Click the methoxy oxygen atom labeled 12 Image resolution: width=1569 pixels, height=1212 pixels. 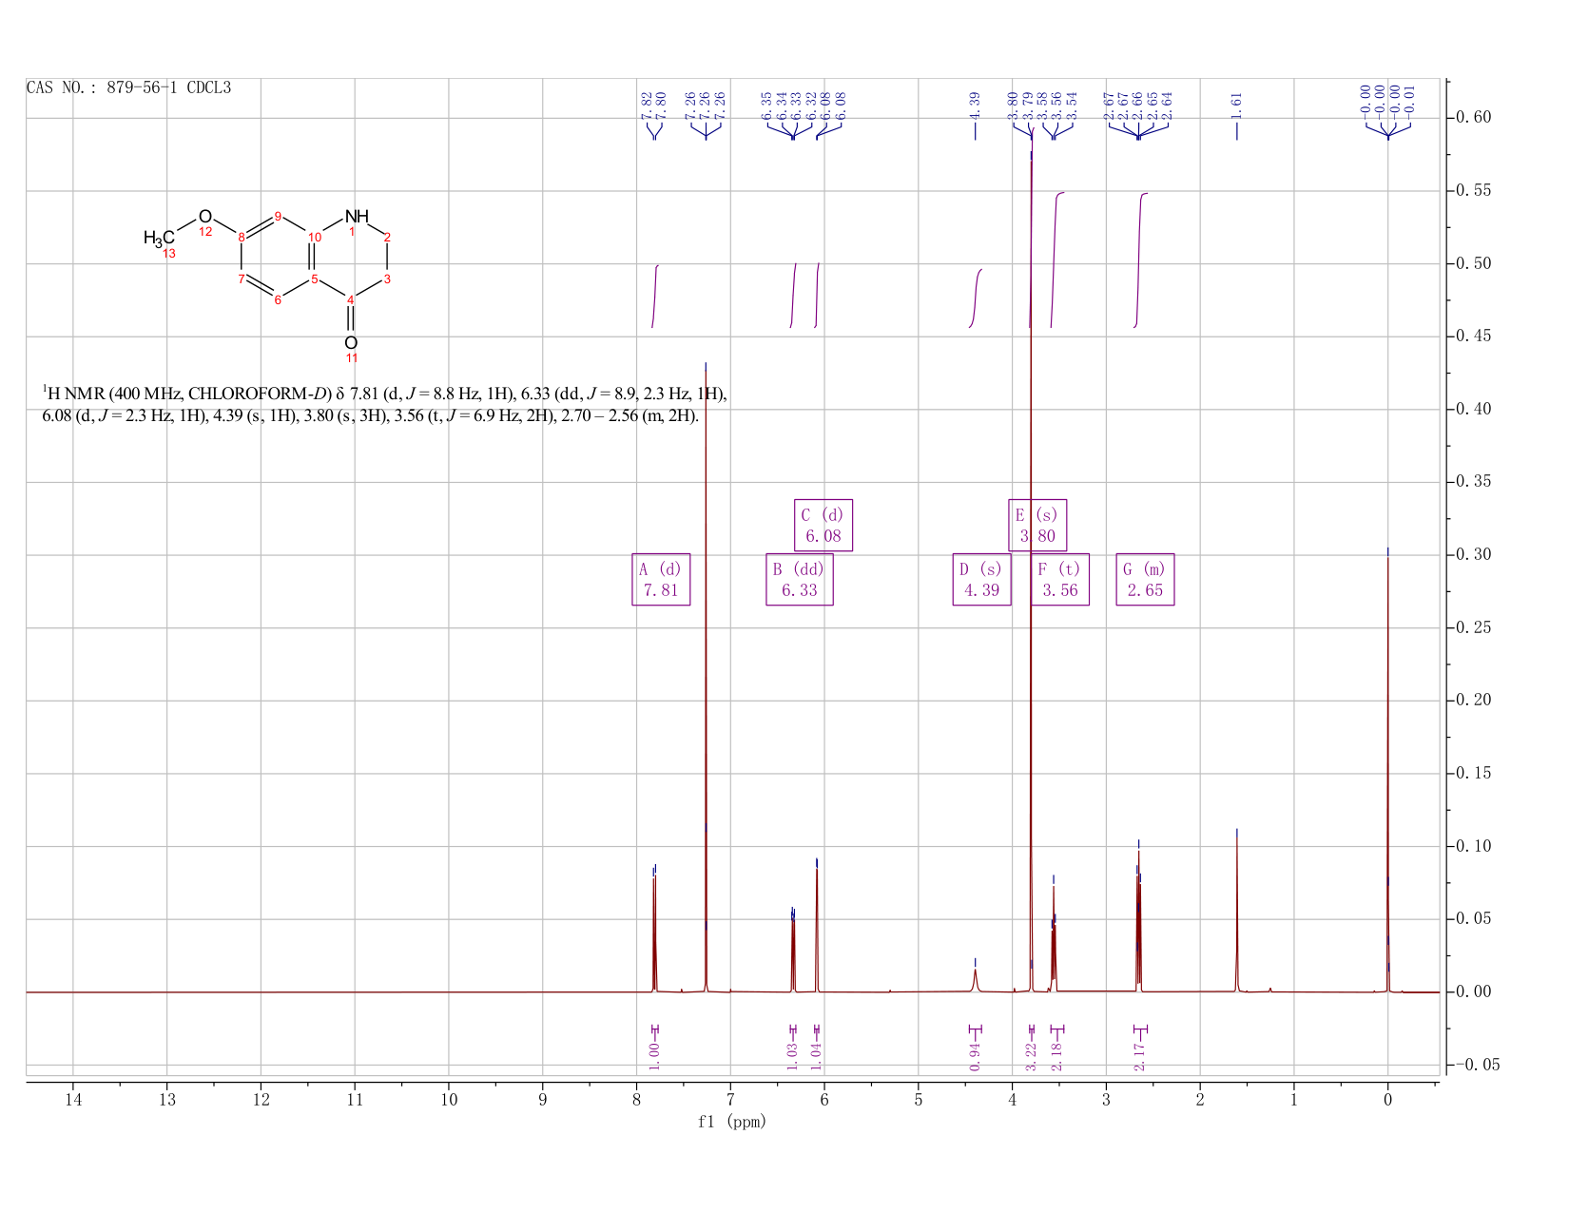(x=204, y=217)
